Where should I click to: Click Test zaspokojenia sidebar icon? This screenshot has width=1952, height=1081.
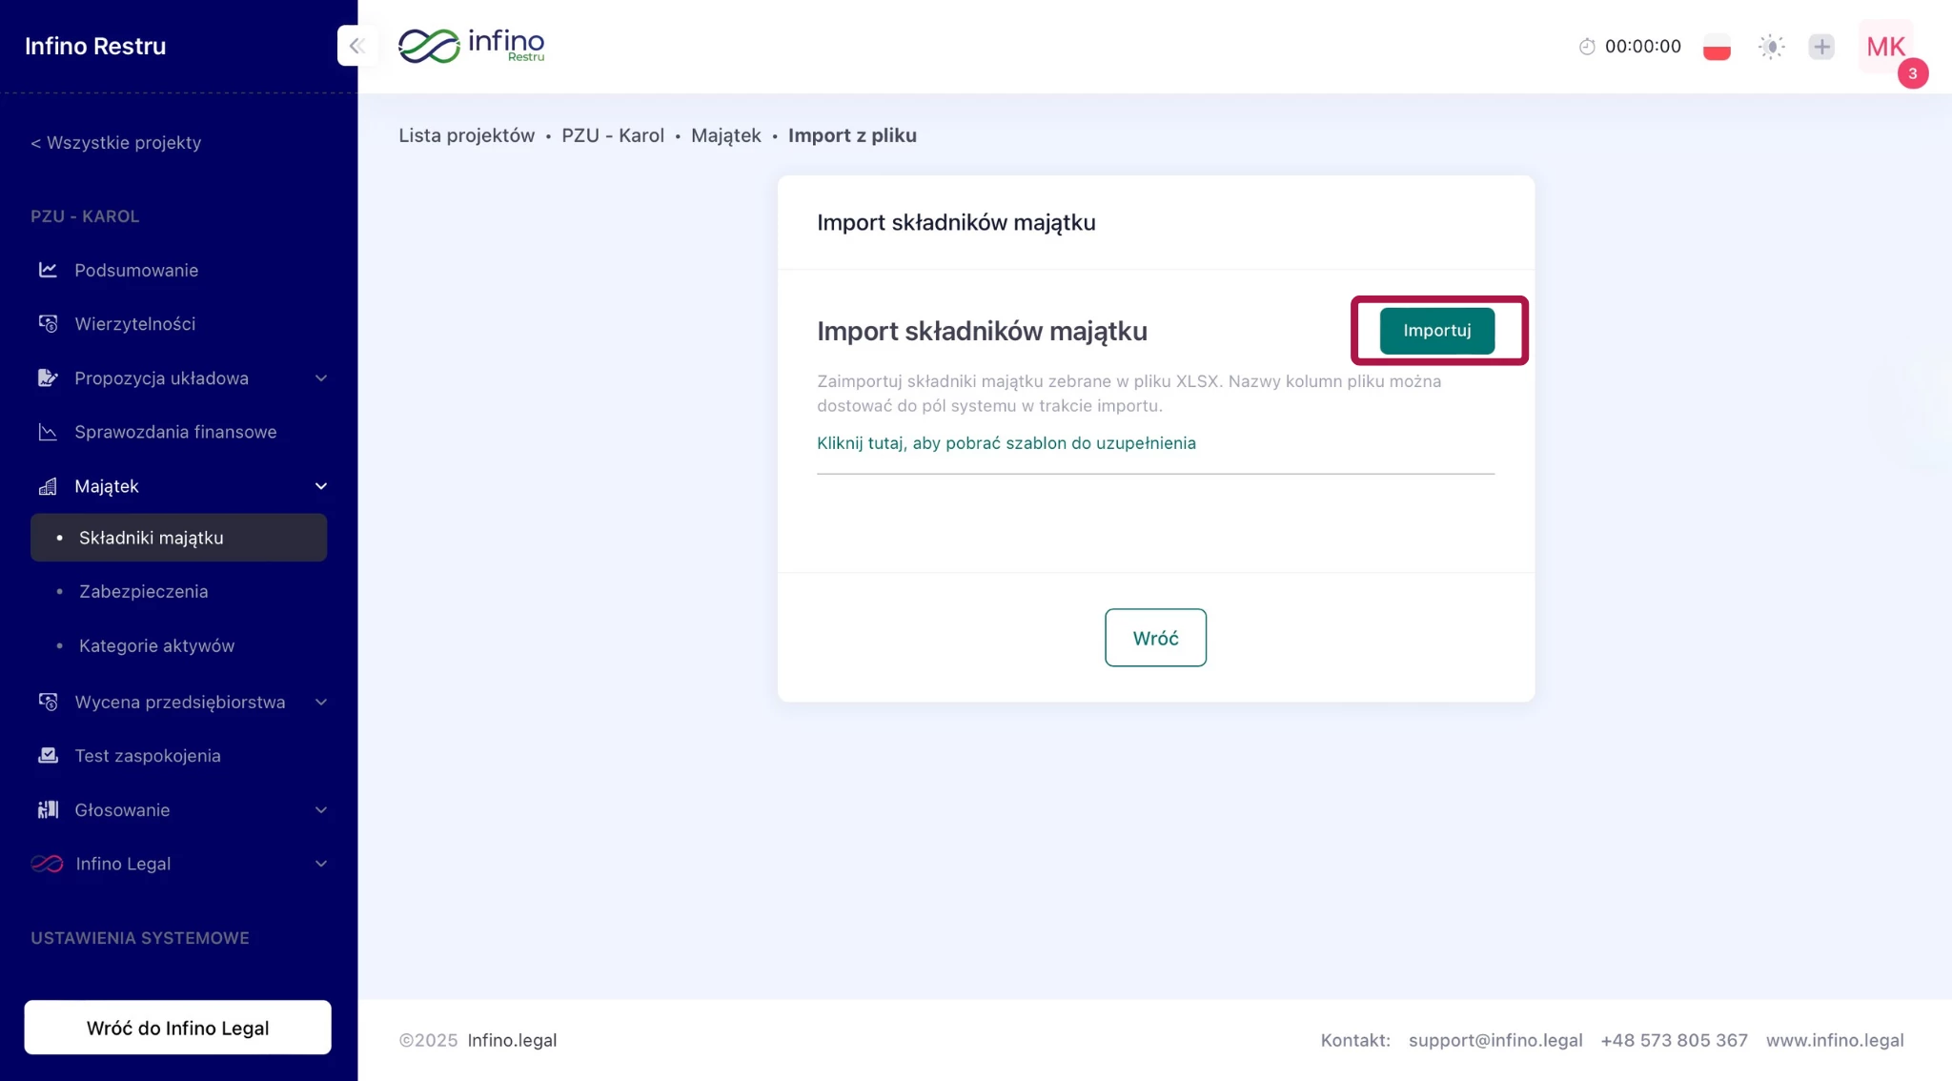click(x=48, y=756)
